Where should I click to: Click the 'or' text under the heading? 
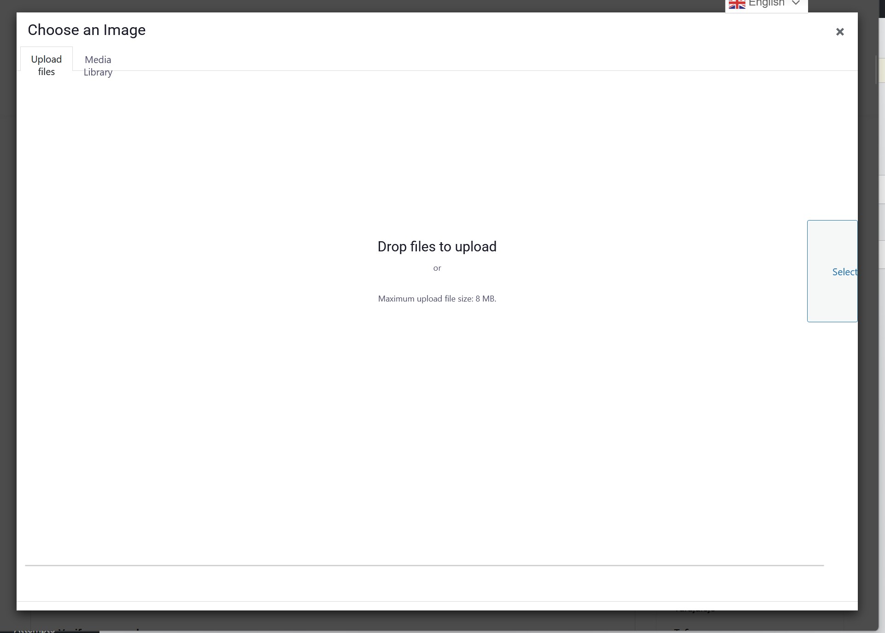[437, 268]
